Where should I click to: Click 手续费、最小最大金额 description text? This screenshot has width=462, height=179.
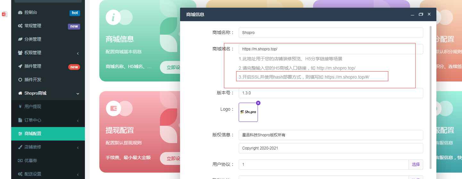point(128,158)
